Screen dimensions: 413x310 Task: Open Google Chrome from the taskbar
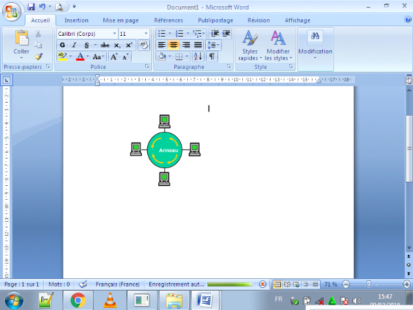pyautogui.click(x=78, y=300)
